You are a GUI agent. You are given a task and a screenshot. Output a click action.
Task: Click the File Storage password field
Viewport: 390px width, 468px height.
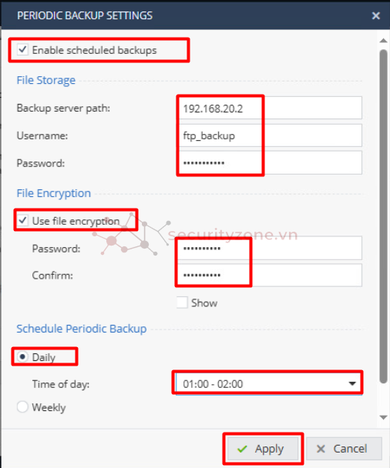click(x=269, y=162)
